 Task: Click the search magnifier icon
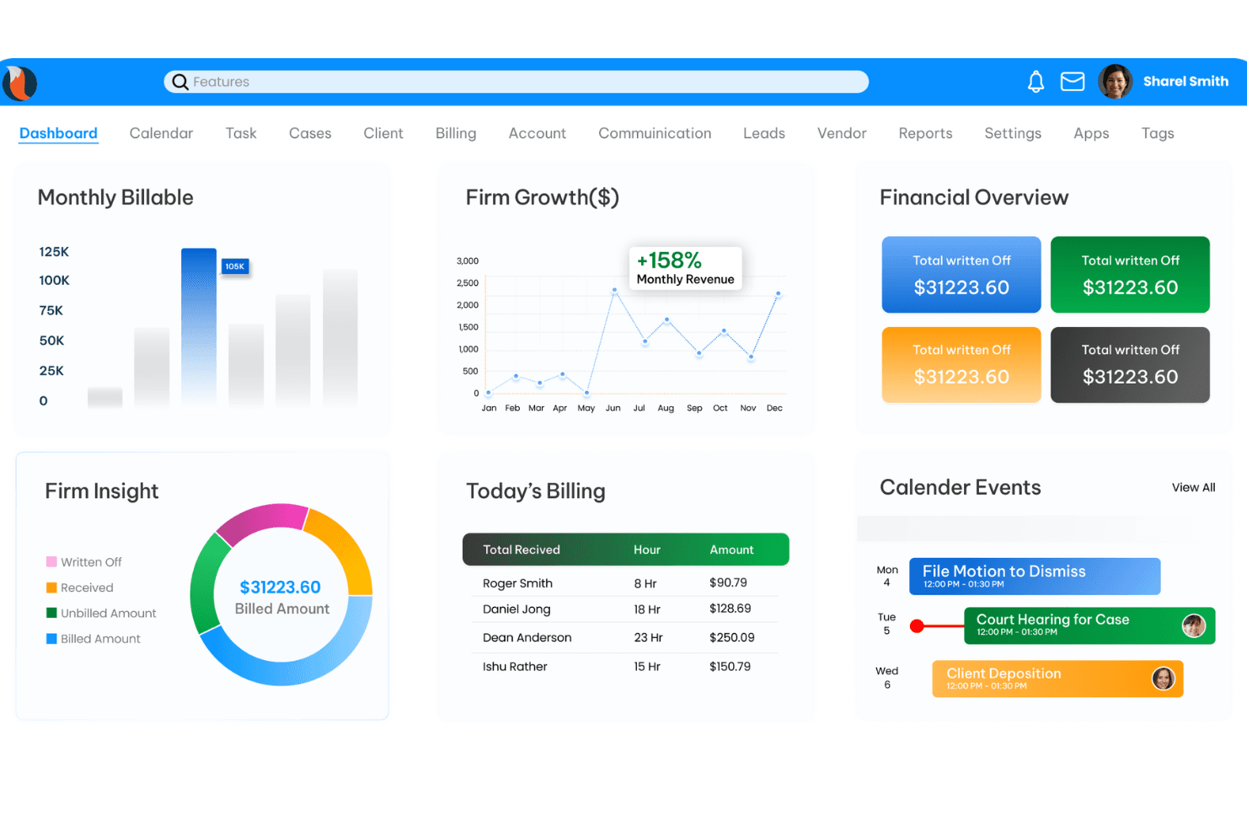pyautogui.click(x=180, y=82)
